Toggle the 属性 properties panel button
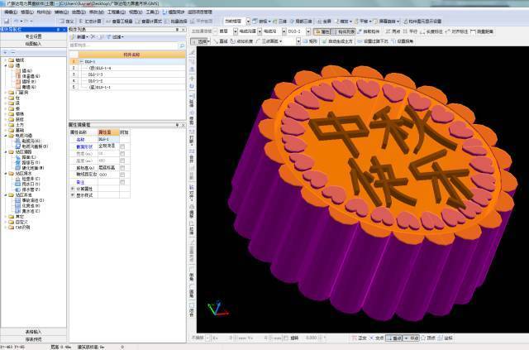 tap(322, 31)
